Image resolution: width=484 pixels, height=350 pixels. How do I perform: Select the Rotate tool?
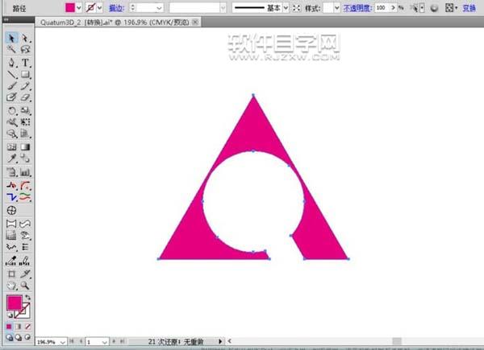(x=11, y=111)
